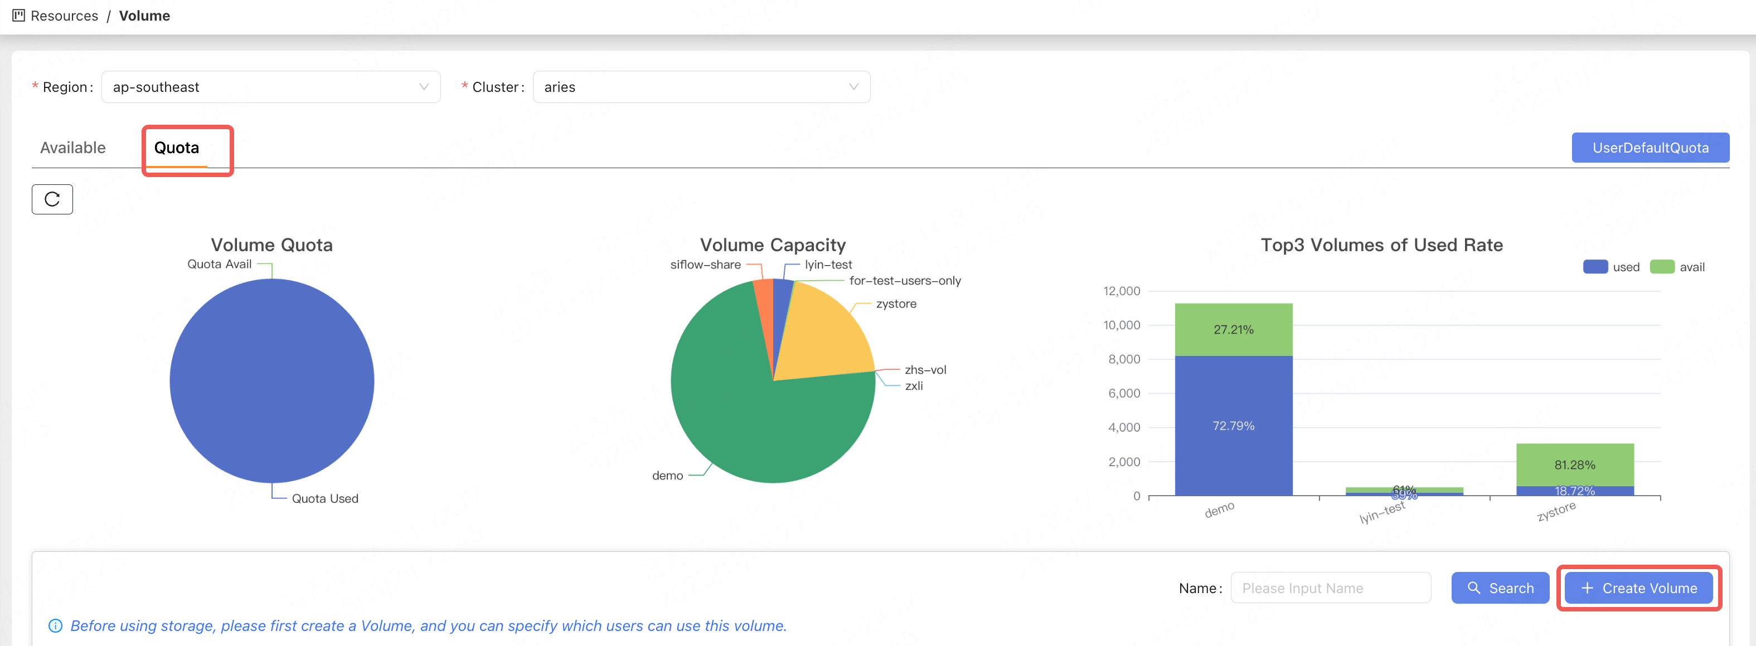Switch to the Available tab
Image resolution: width=1756 pixels, height=646 pixels.
[73, 148]
